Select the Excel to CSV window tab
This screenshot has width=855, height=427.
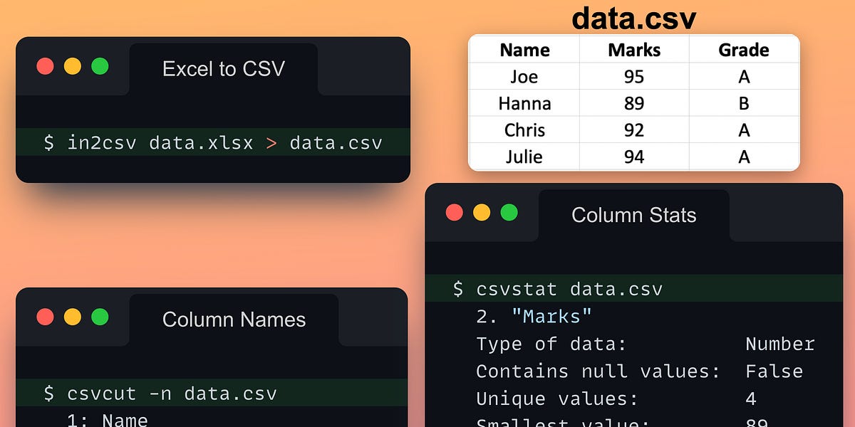224,69
